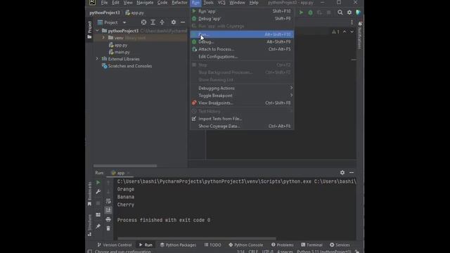Open TODO tool window tab
This screenshot has width=450, height=253.
[212, 245]
